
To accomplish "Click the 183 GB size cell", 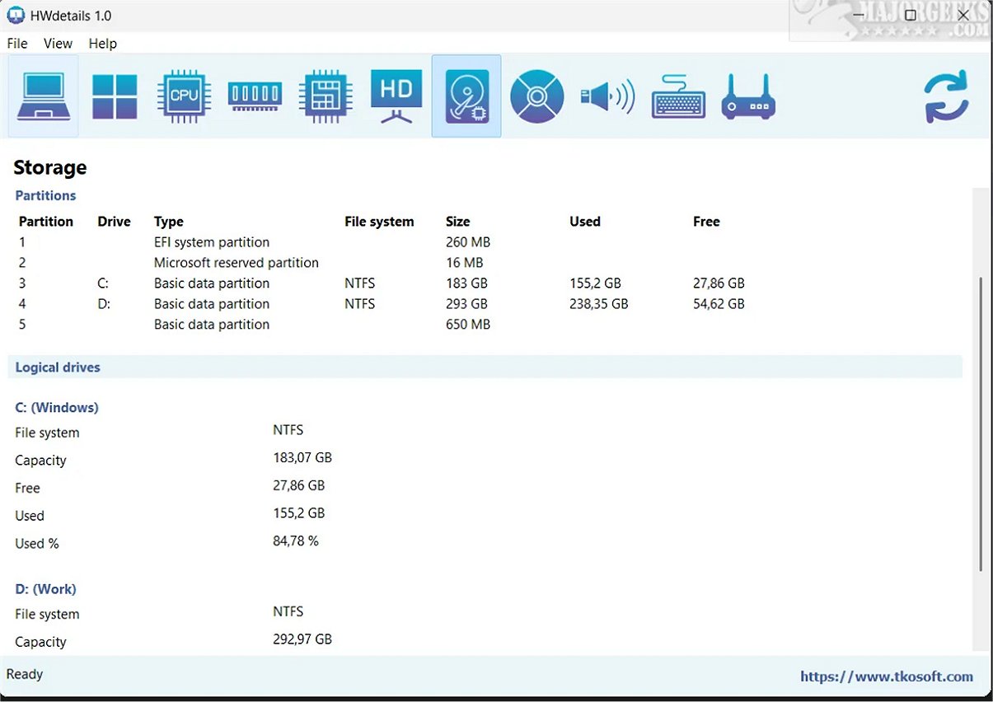I will pos(466,283).
